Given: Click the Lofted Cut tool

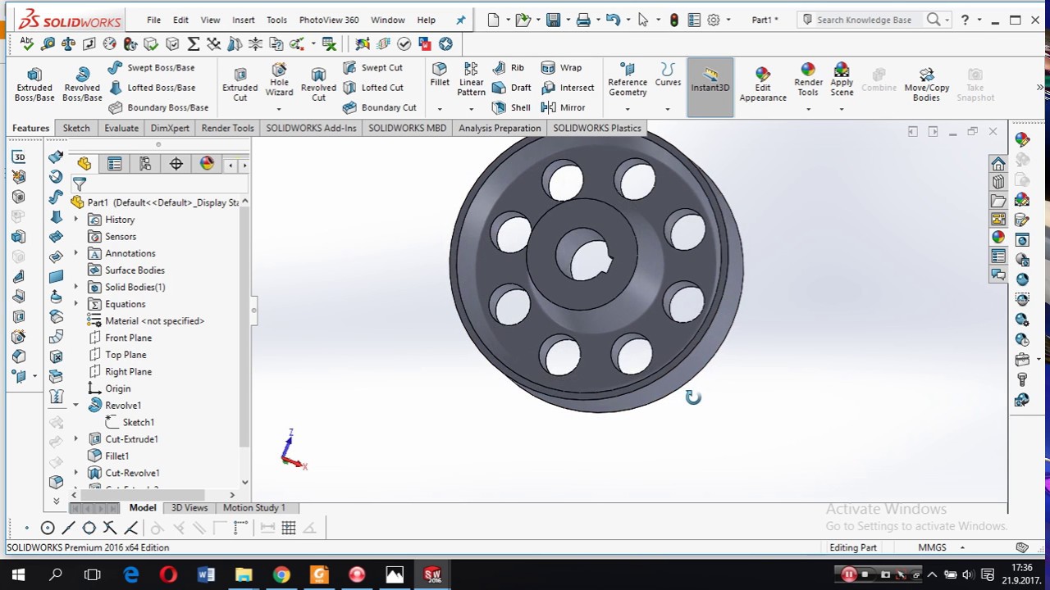Looking at the screenshot, I should pos(373,88).
